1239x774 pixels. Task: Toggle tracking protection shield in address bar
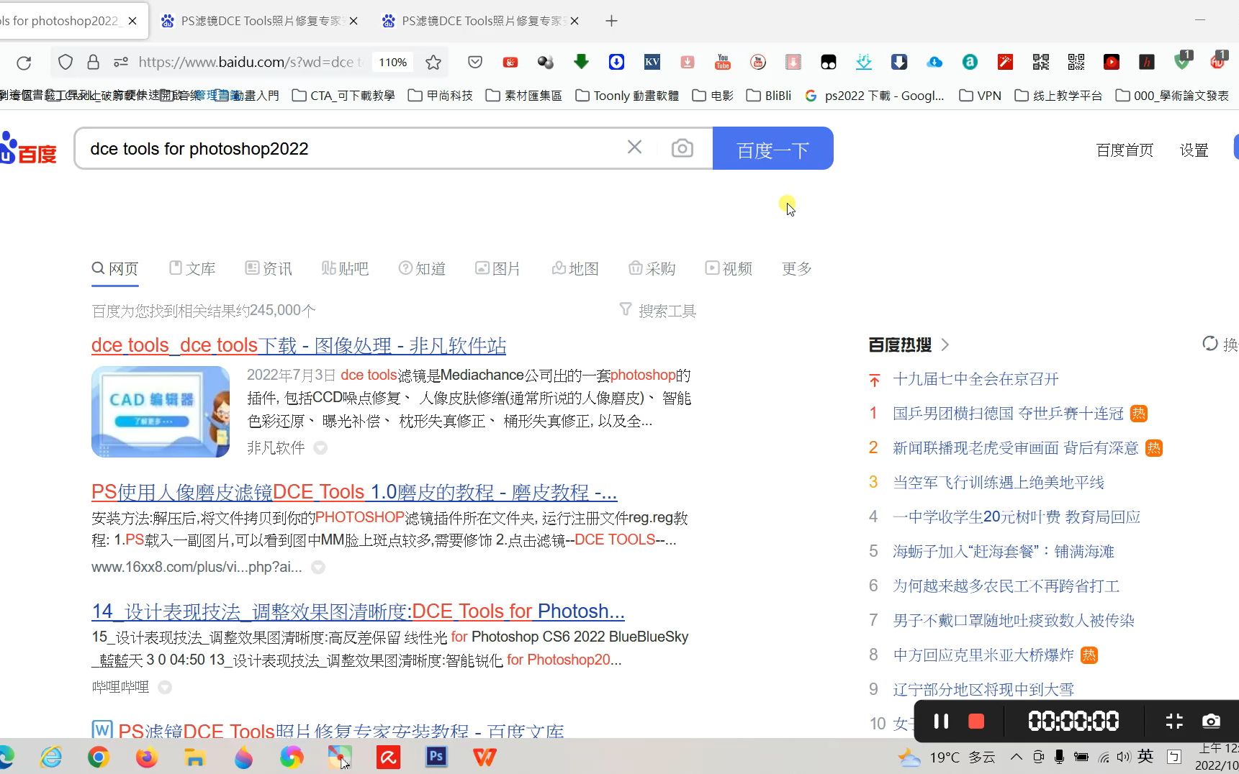click(65, 63)
